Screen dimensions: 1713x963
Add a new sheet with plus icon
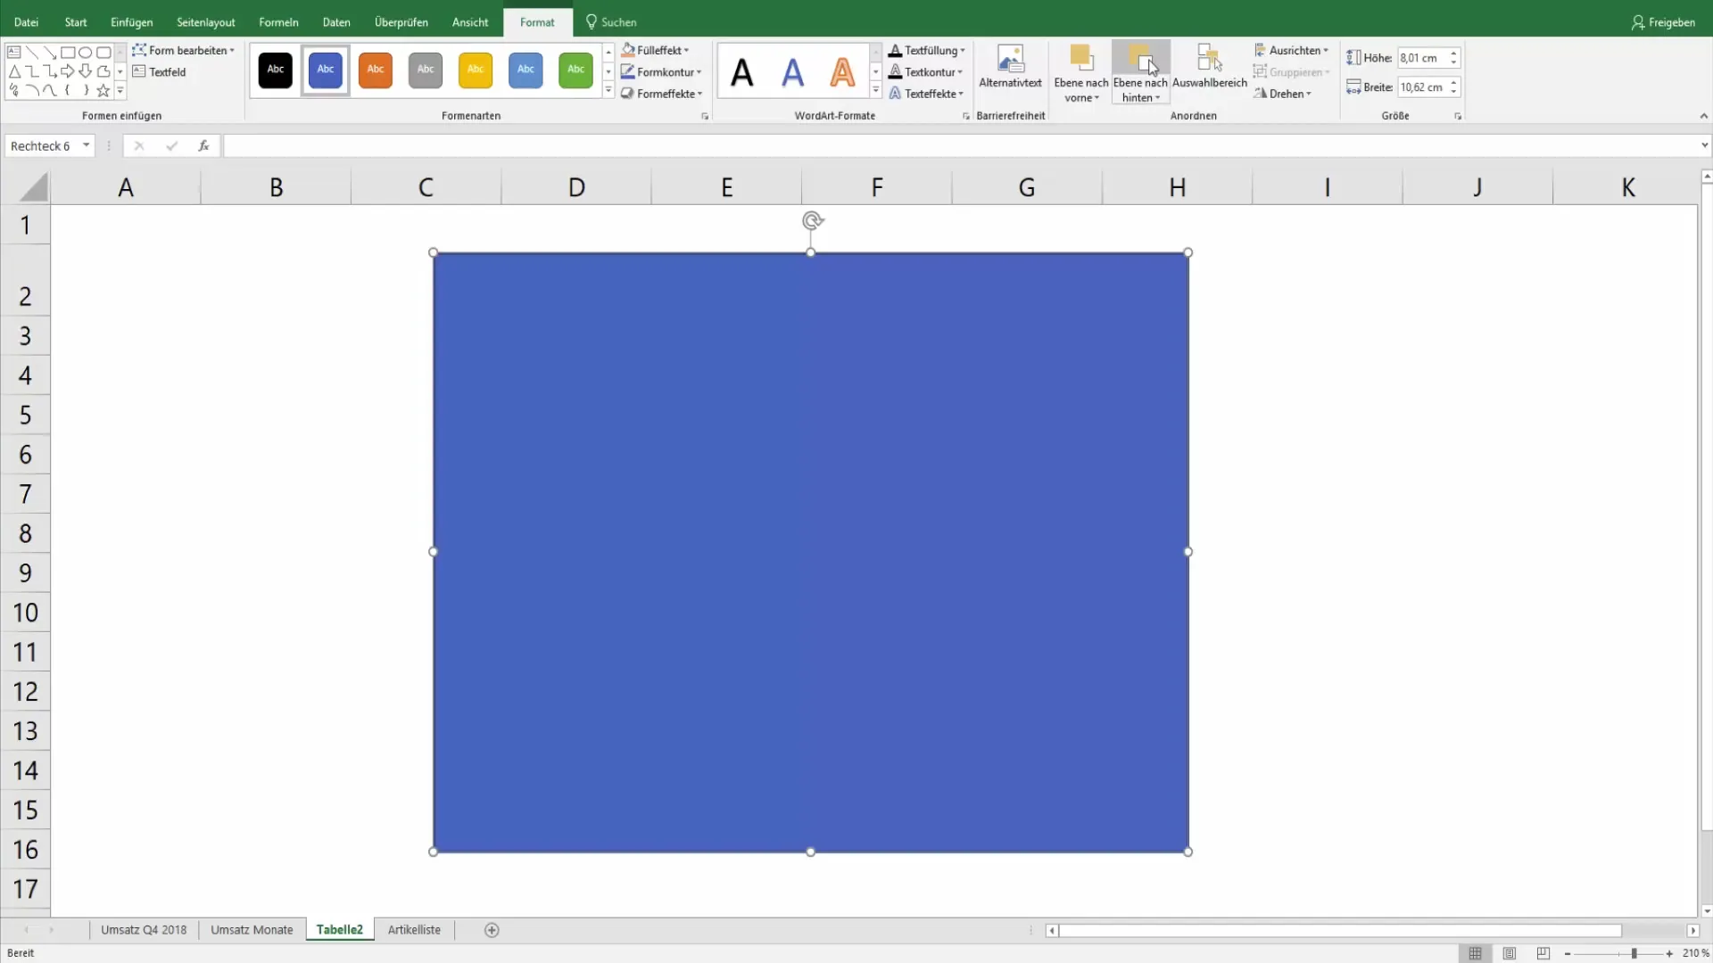(x=492, y=930)
